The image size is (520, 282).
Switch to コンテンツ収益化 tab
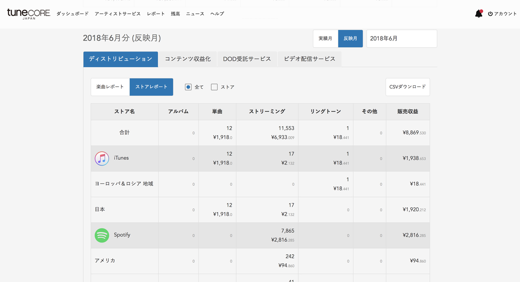coord(188,59)
